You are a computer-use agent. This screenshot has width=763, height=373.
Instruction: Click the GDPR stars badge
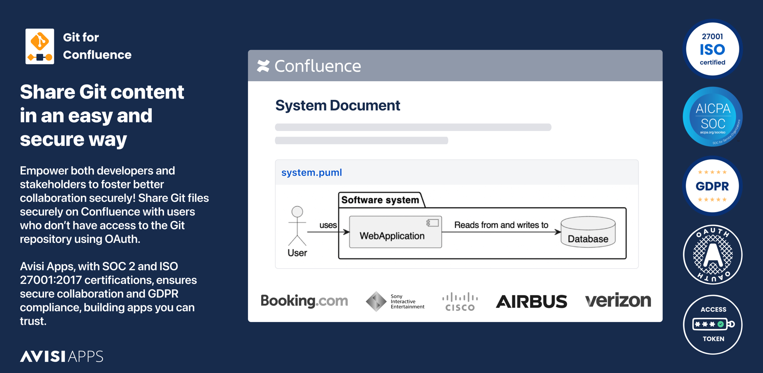coord(712,186)
